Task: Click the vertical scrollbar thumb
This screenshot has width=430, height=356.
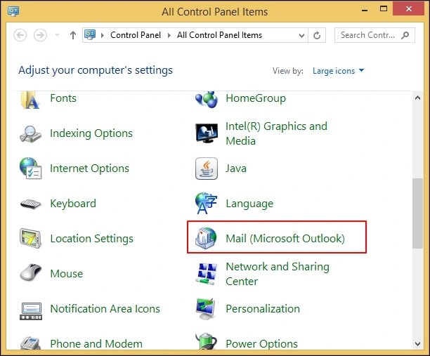Action: point(417,213)
